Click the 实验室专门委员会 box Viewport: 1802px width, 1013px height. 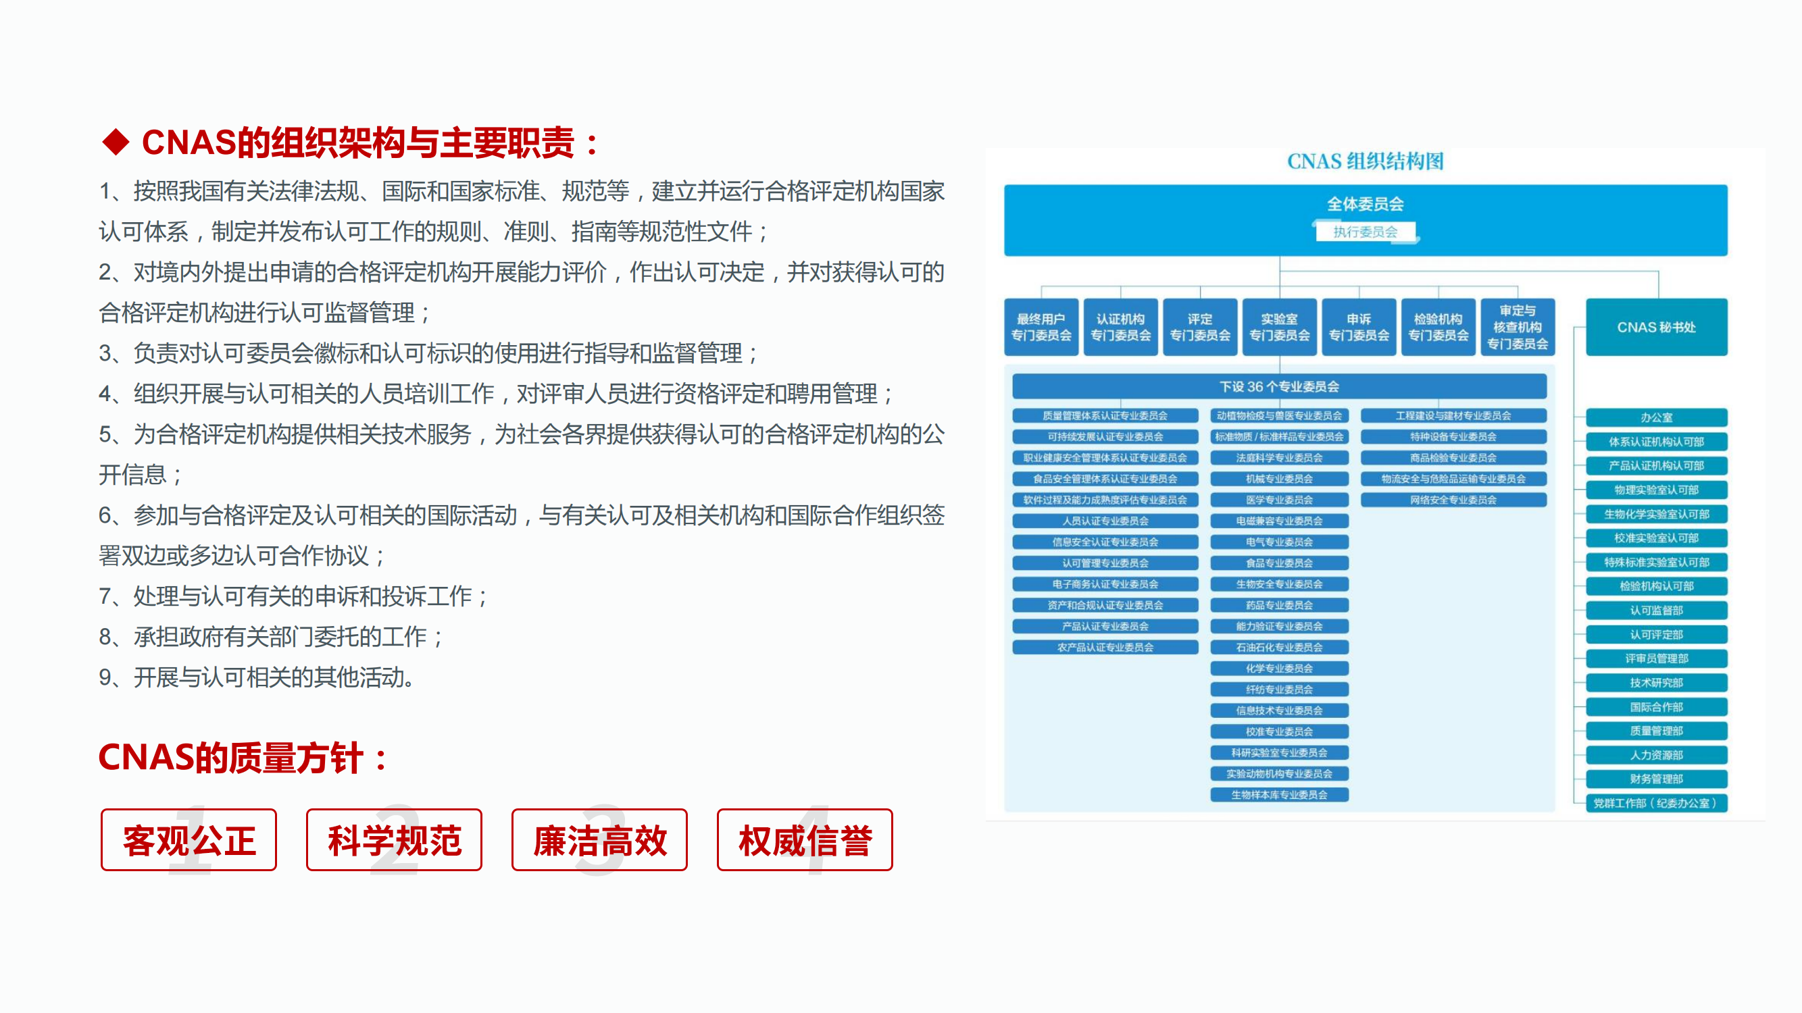tap(1280, 327)
